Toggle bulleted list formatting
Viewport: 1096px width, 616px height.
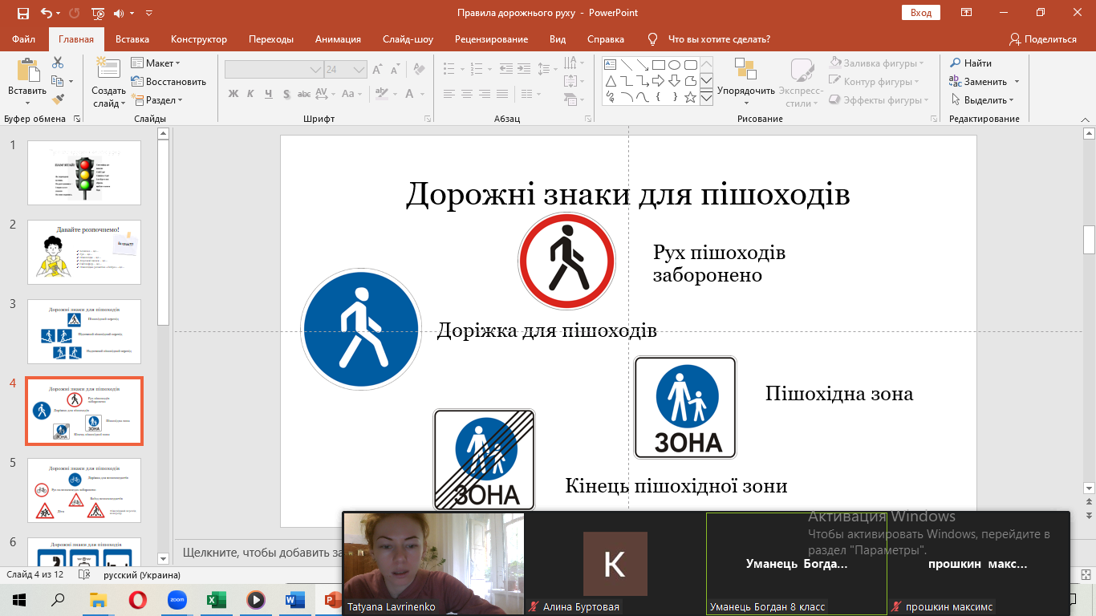click(451, 70)
